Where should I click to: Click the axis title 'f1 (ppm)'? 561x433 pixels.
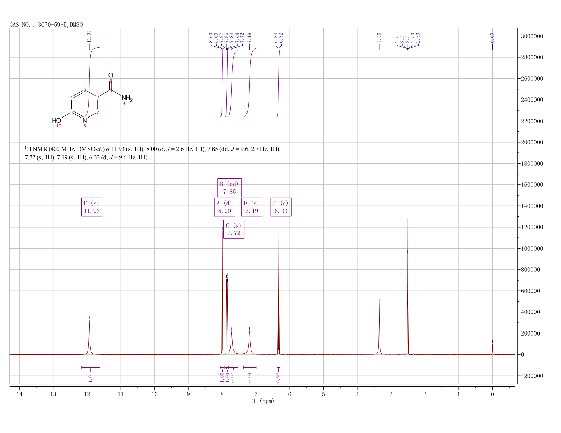(x=262, y=401)
